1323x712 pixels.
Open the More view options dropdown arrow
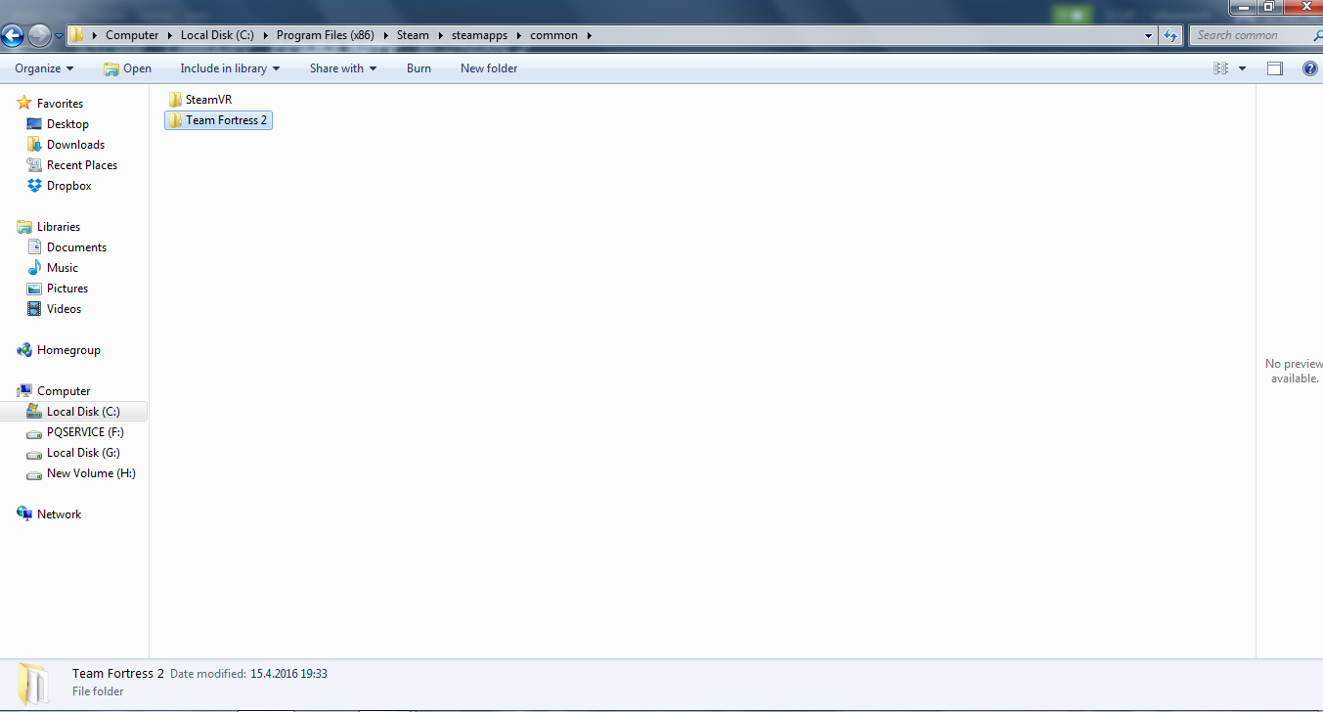point(1243,68)
